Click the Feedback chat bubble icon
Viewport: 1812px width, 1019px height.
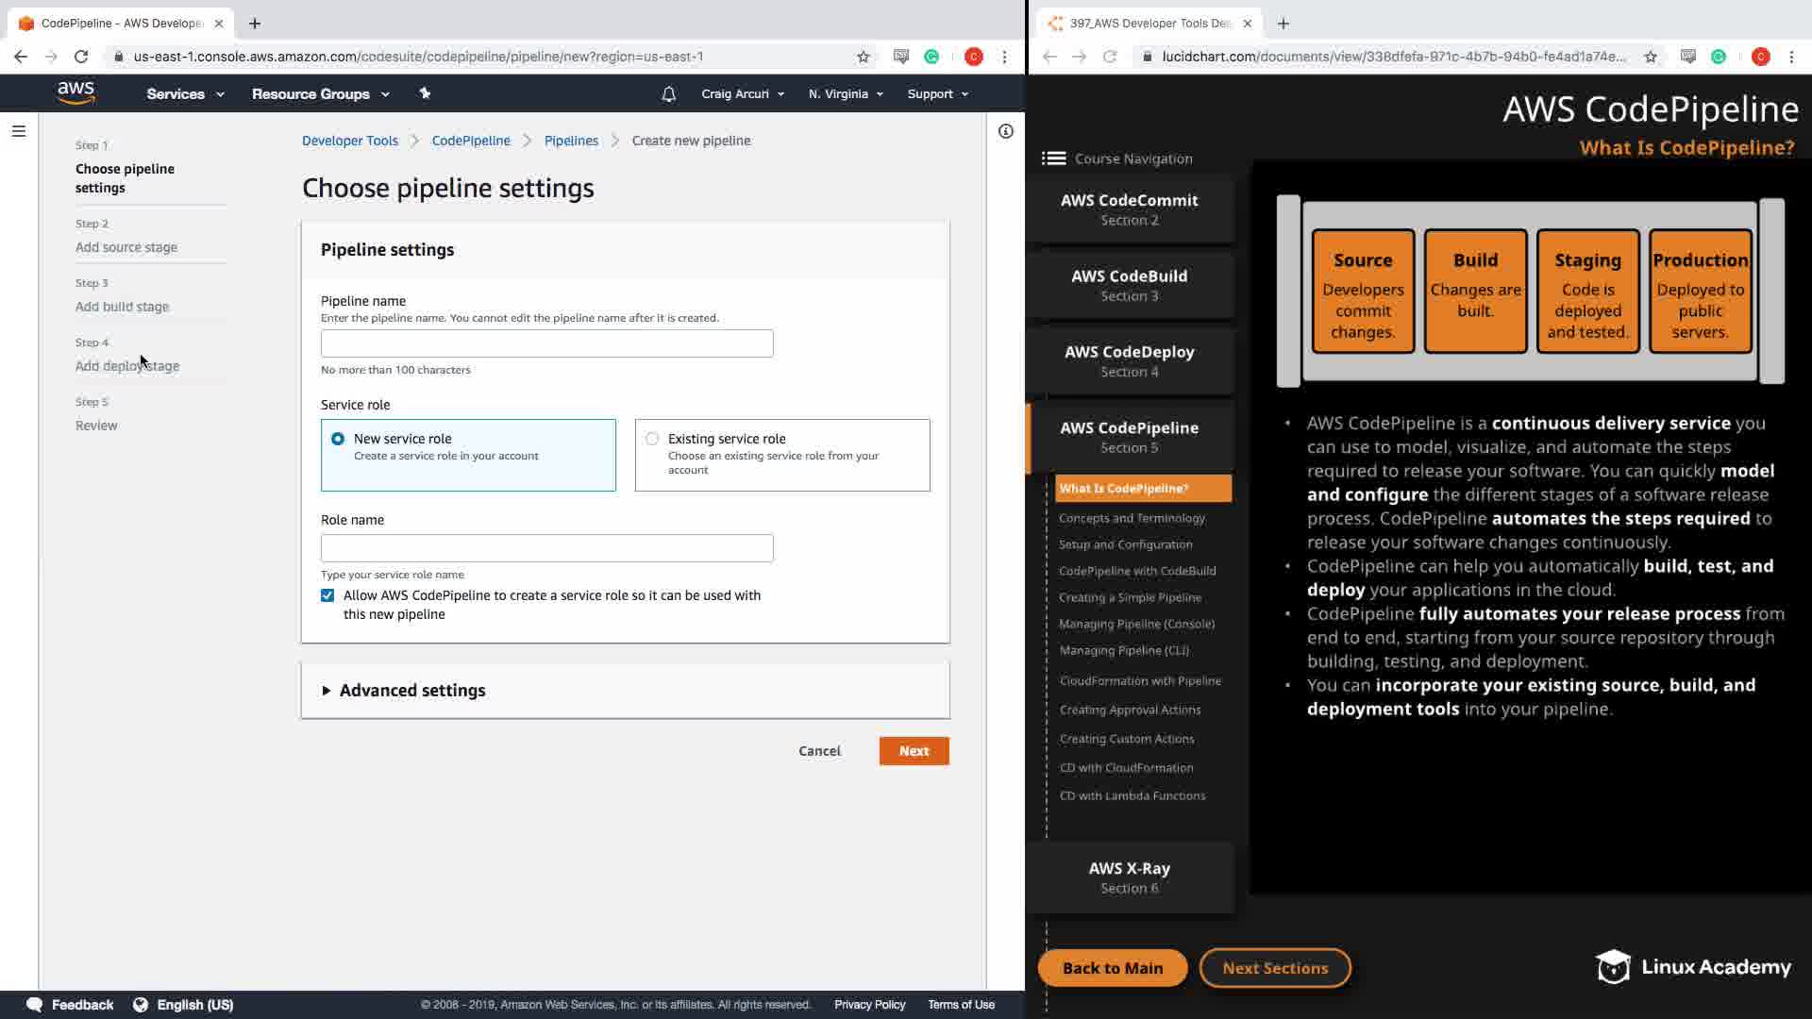pos(35,1005)
